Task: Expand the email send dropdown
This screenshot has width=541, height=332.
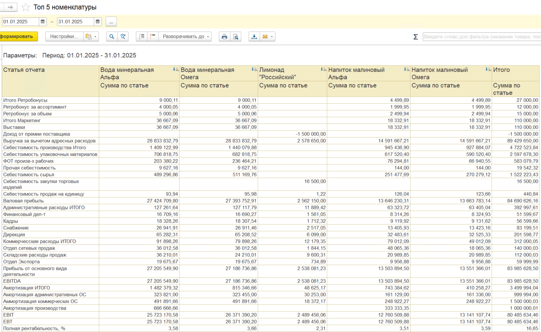Action: (272, 36)
